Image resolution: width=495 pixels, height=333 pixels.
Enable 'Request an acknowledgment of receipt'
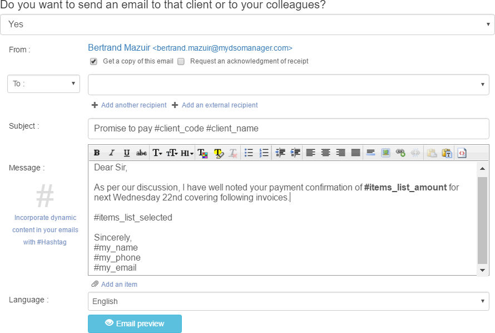181,61
